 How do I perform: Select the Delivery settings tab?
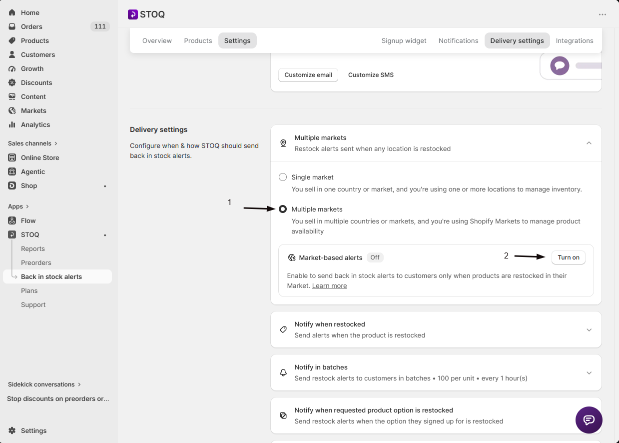pyautogui.click(x=517, y=40)
